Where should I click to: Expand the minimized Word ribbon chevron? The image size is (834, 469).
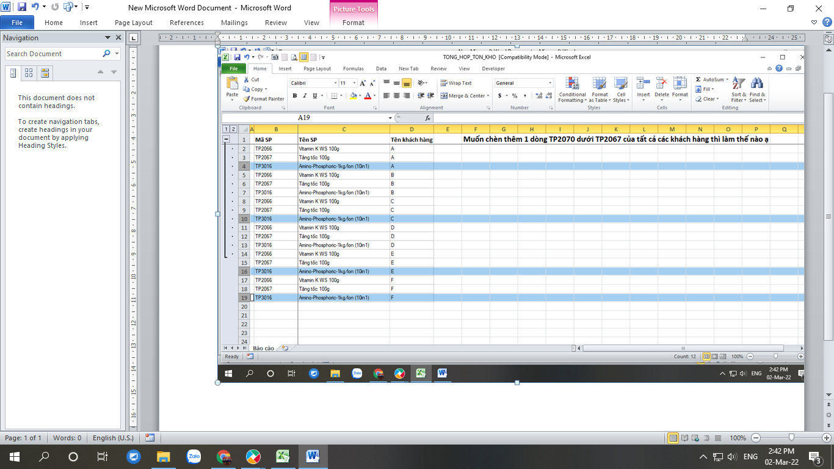[x=814, y=22]
